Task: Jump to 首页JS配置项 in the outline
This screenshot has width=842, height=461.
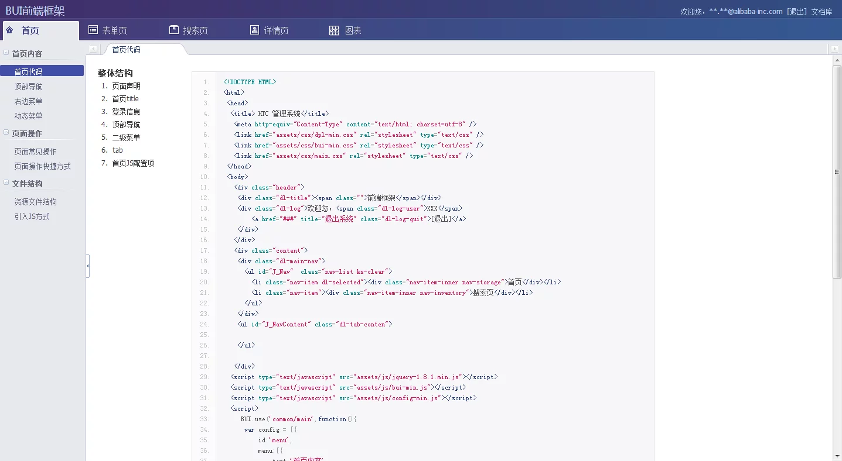Action: click(x=133, y=163)
